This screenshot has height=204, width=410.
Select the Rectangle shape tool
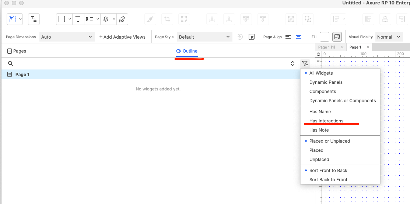pos(62,19)
